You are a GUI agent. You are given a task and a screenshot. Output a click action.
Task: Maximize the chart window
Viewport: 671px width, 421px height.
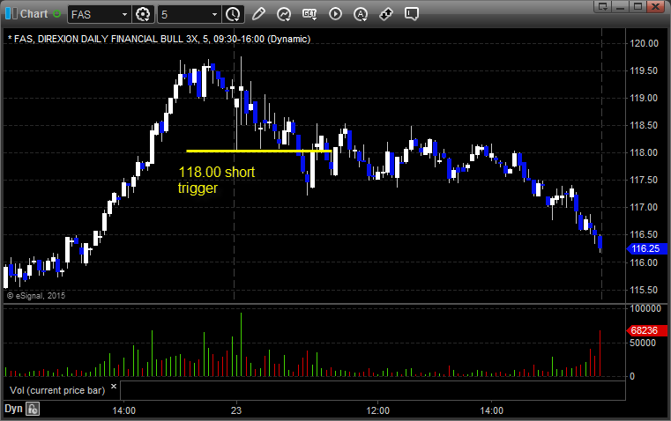tap(637, 6)
